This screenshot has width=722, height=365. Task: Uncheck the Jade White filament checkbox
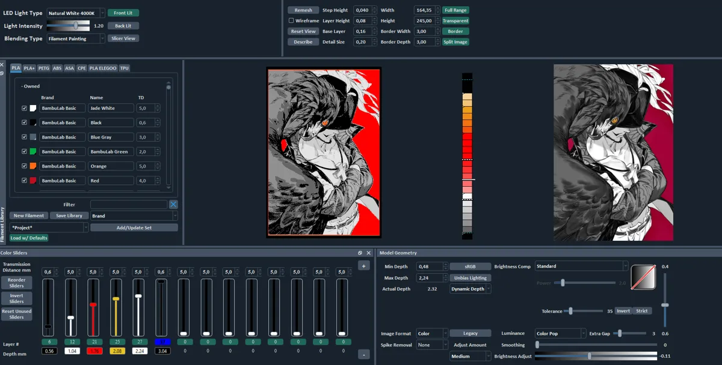[24, 108]
